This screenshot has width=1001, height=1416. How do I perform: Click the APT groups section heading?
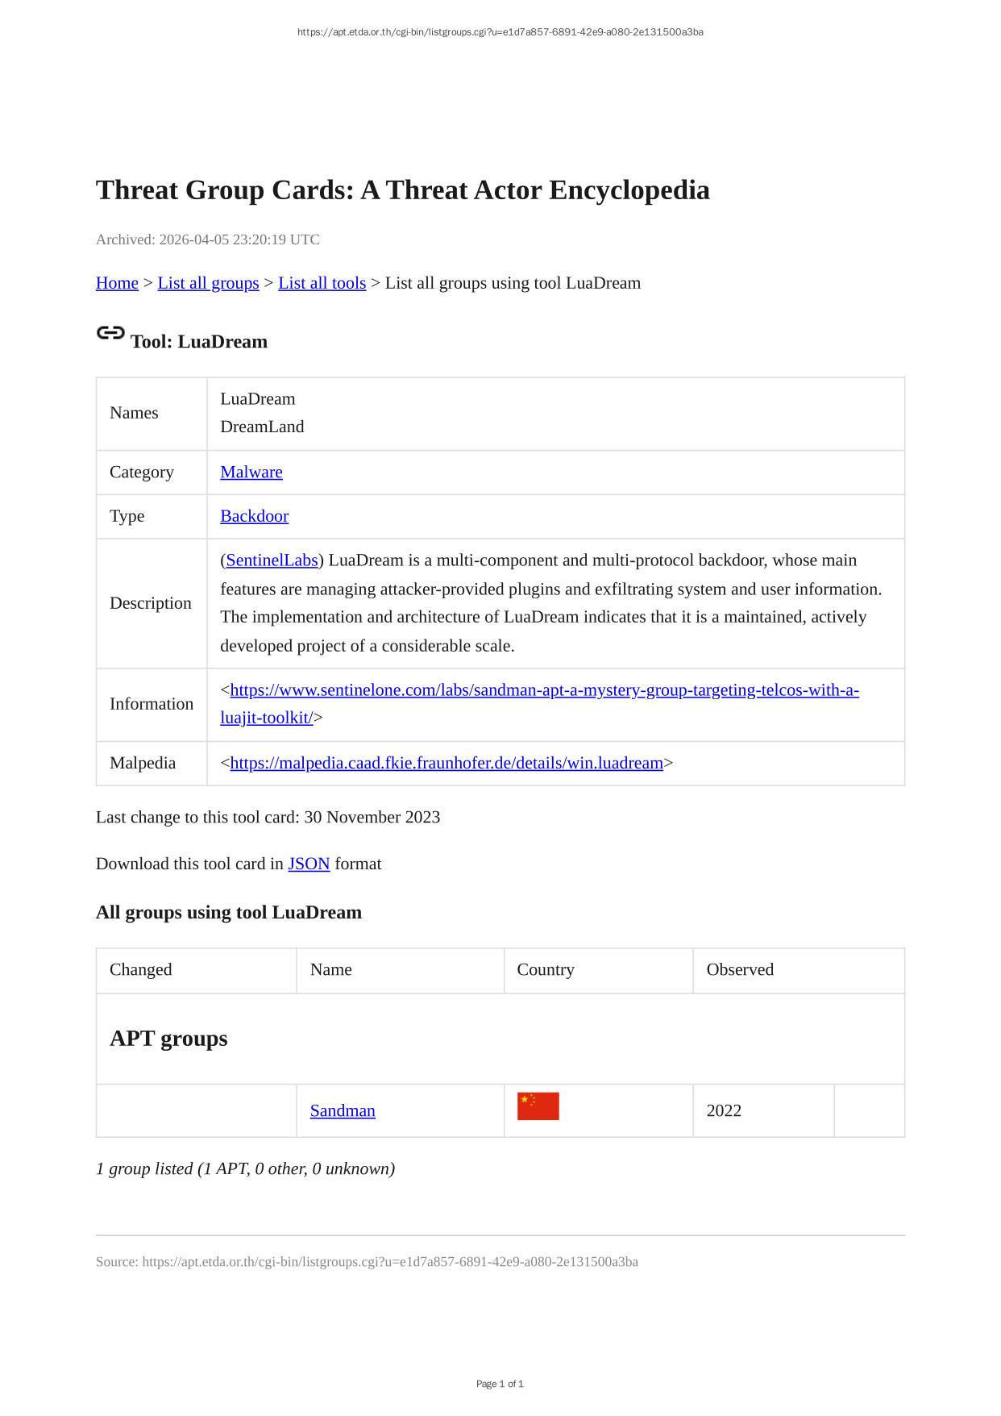[168, 1038]
